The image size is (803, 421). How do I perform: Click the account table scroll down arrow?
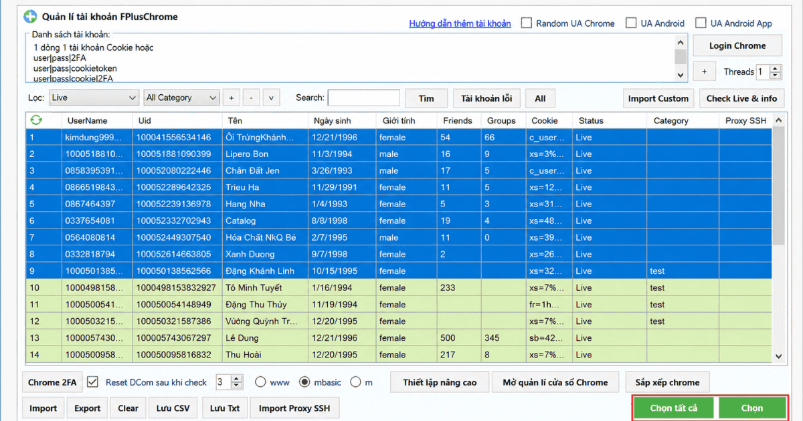point(778,357)
